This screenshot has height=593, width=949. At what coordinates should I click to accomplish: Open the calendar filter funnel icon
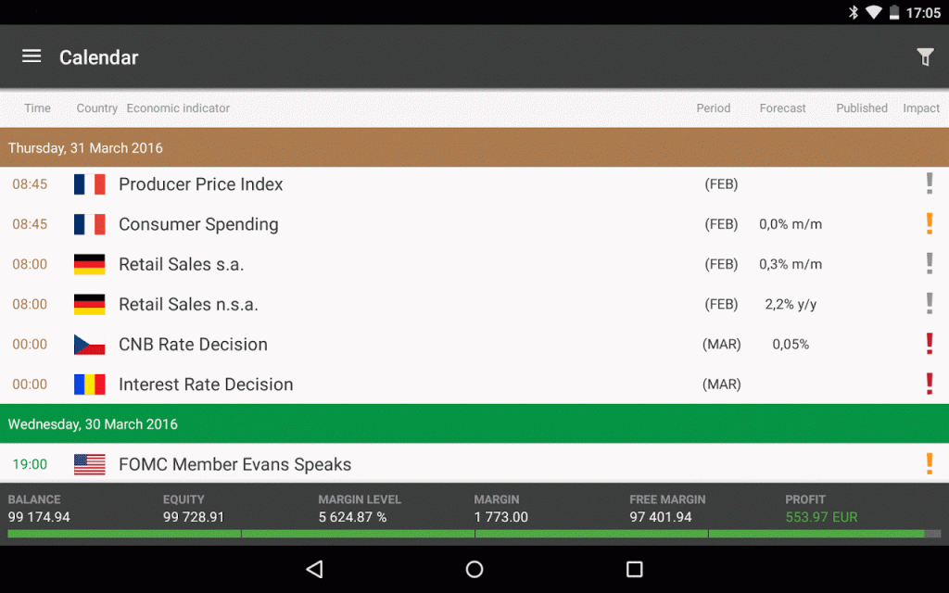click(x=925, y=57)
